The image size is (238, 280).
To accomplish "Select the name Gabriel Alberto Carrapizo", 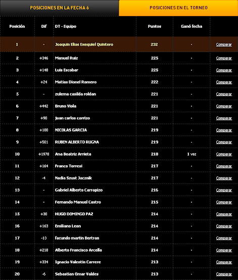I will [79, 190].
